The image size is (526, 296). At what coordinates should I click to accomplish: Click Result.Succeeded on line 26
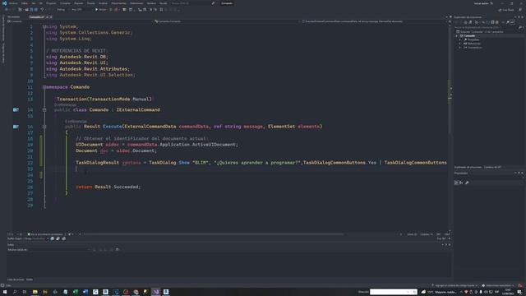[x=117, y=187]
